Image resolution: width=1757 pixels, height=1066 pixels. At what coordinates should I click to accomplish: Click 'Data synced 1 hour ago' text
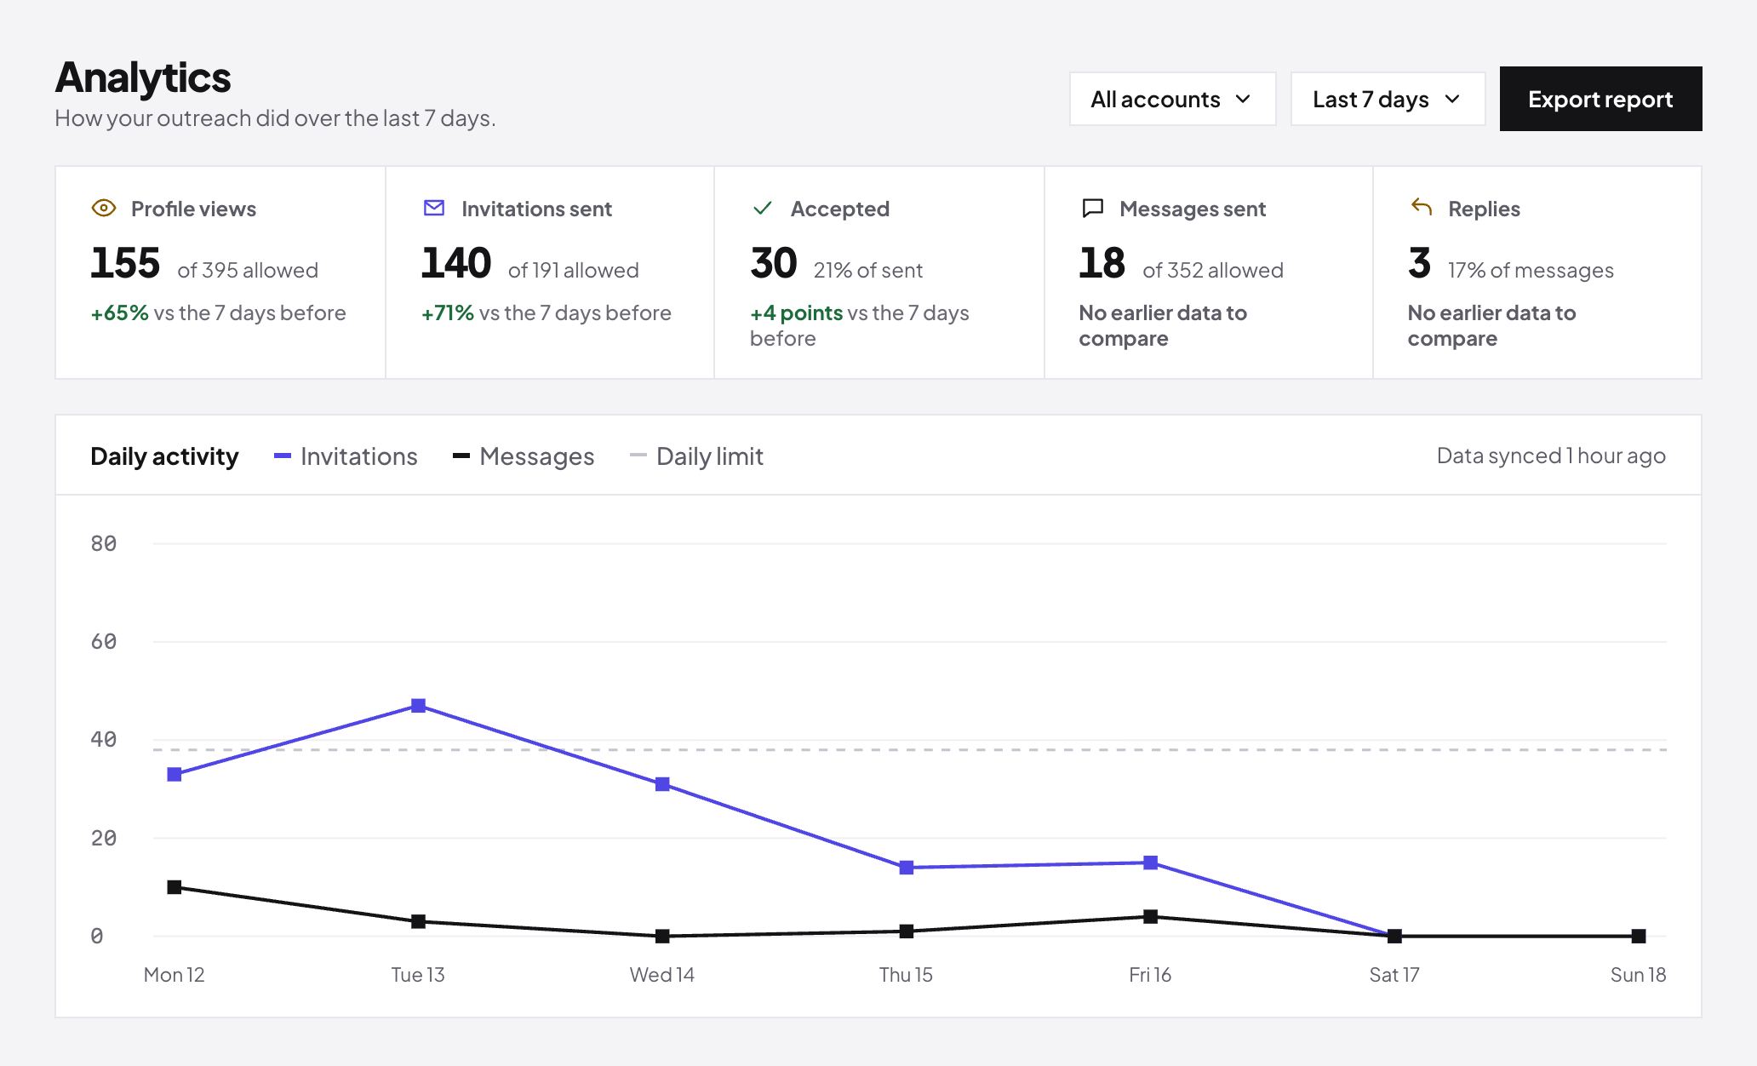(1551, 456)
